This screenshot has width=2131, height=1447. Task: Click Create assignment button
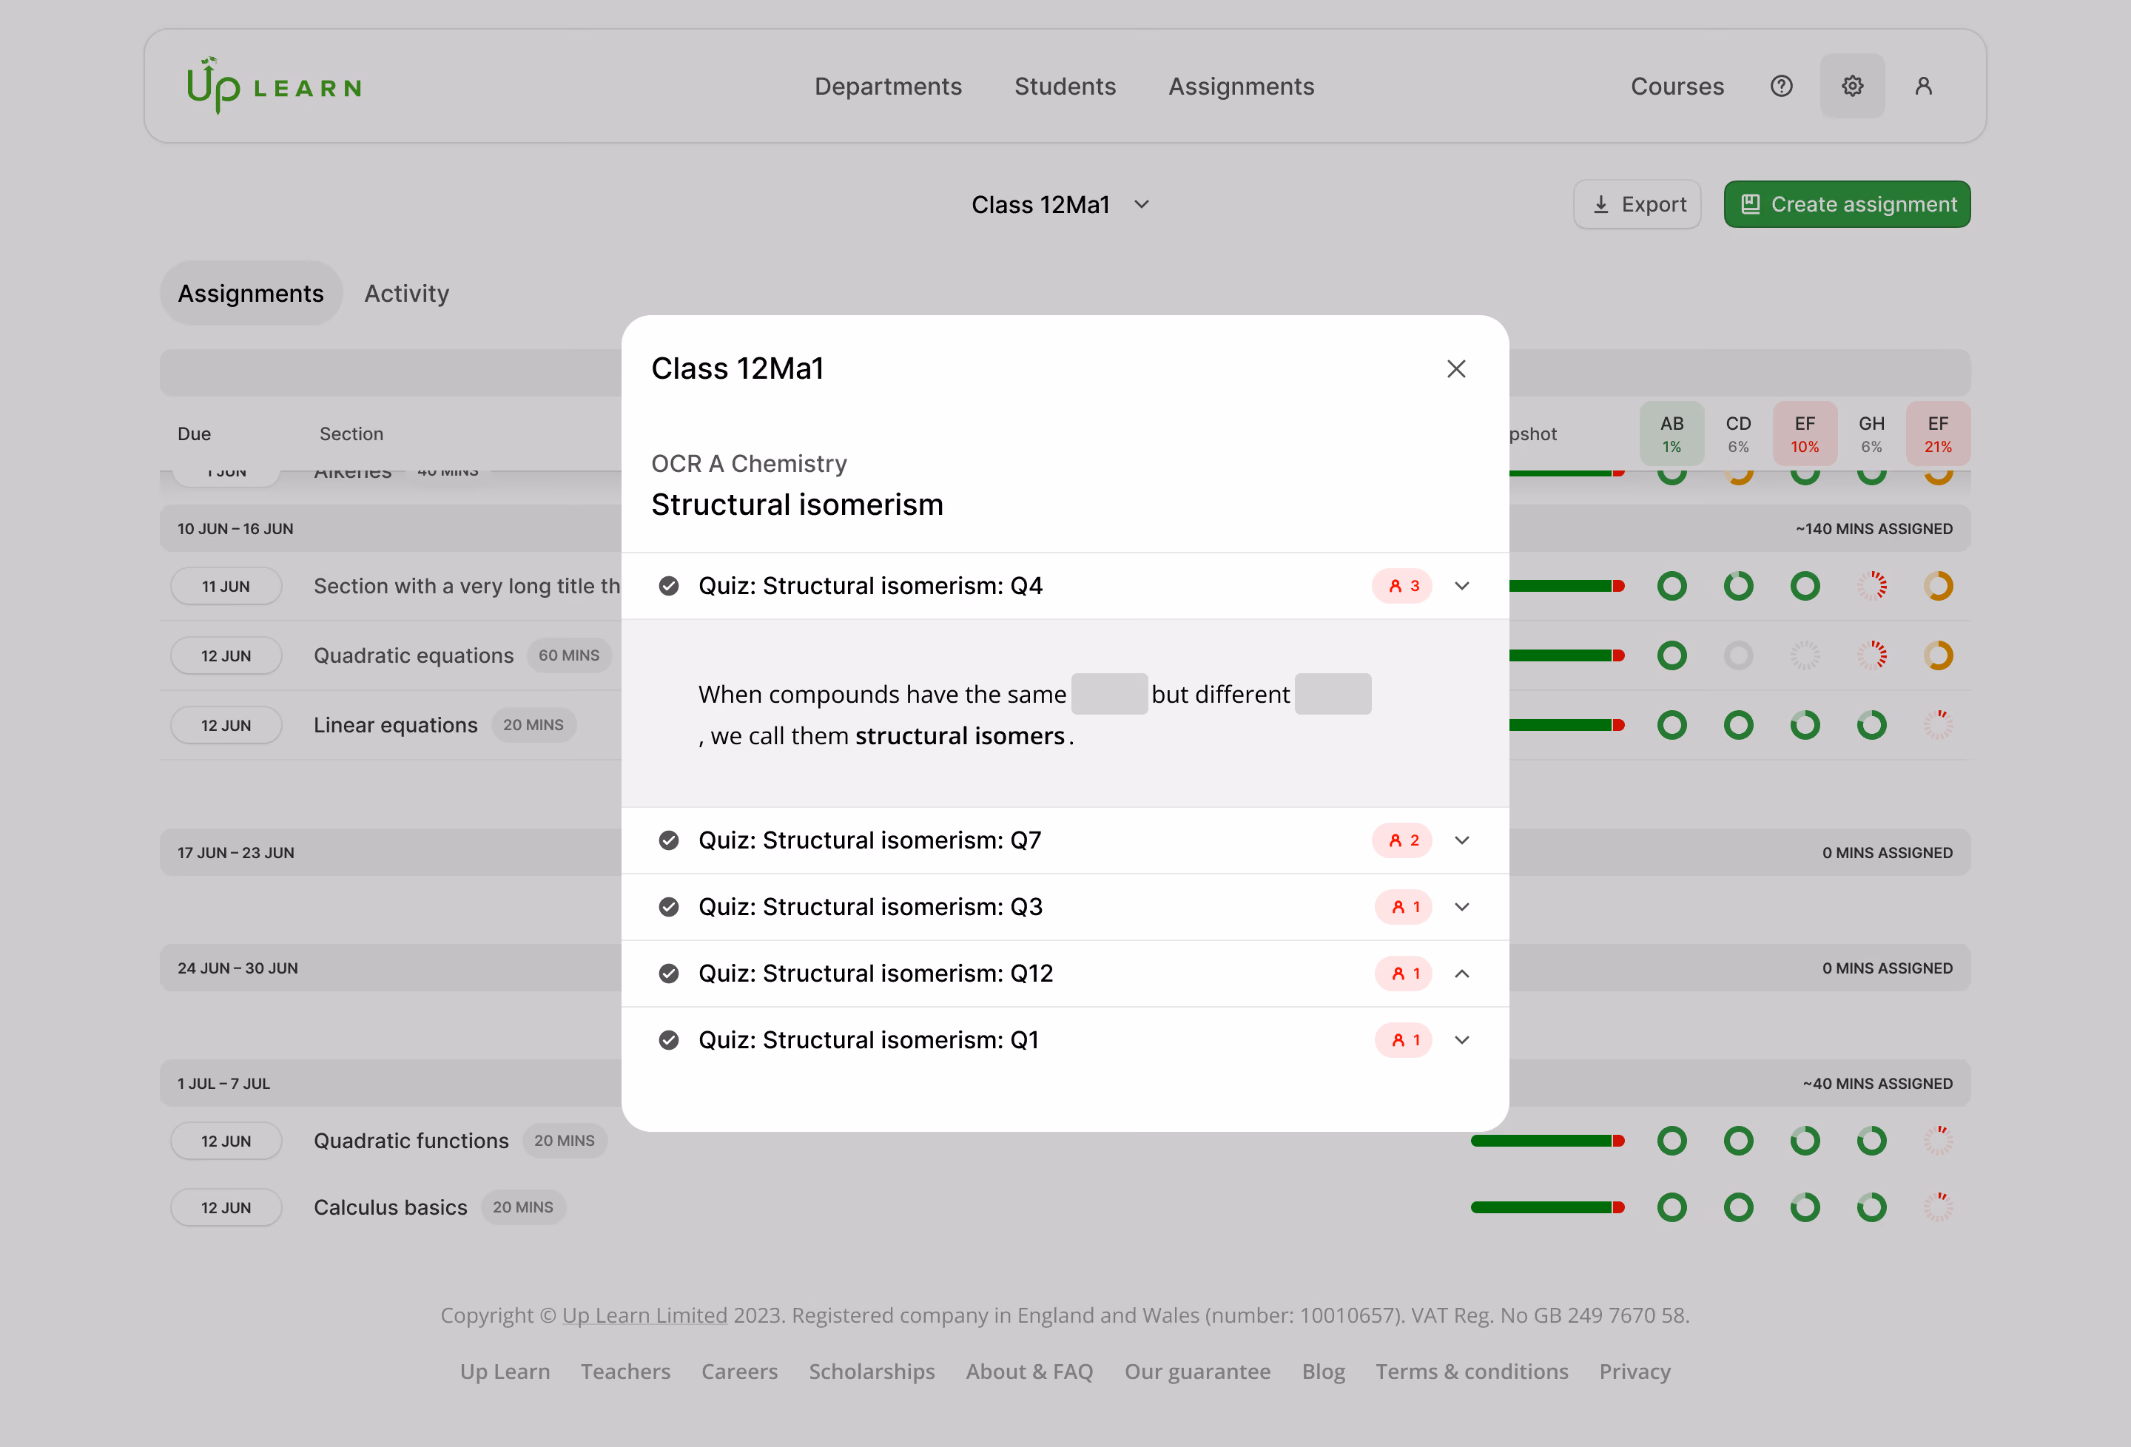pyautogui.click(x=1847, y=204)
